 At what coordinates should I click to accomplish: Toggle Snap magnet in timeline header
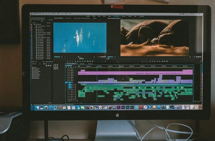pos(69,67)
